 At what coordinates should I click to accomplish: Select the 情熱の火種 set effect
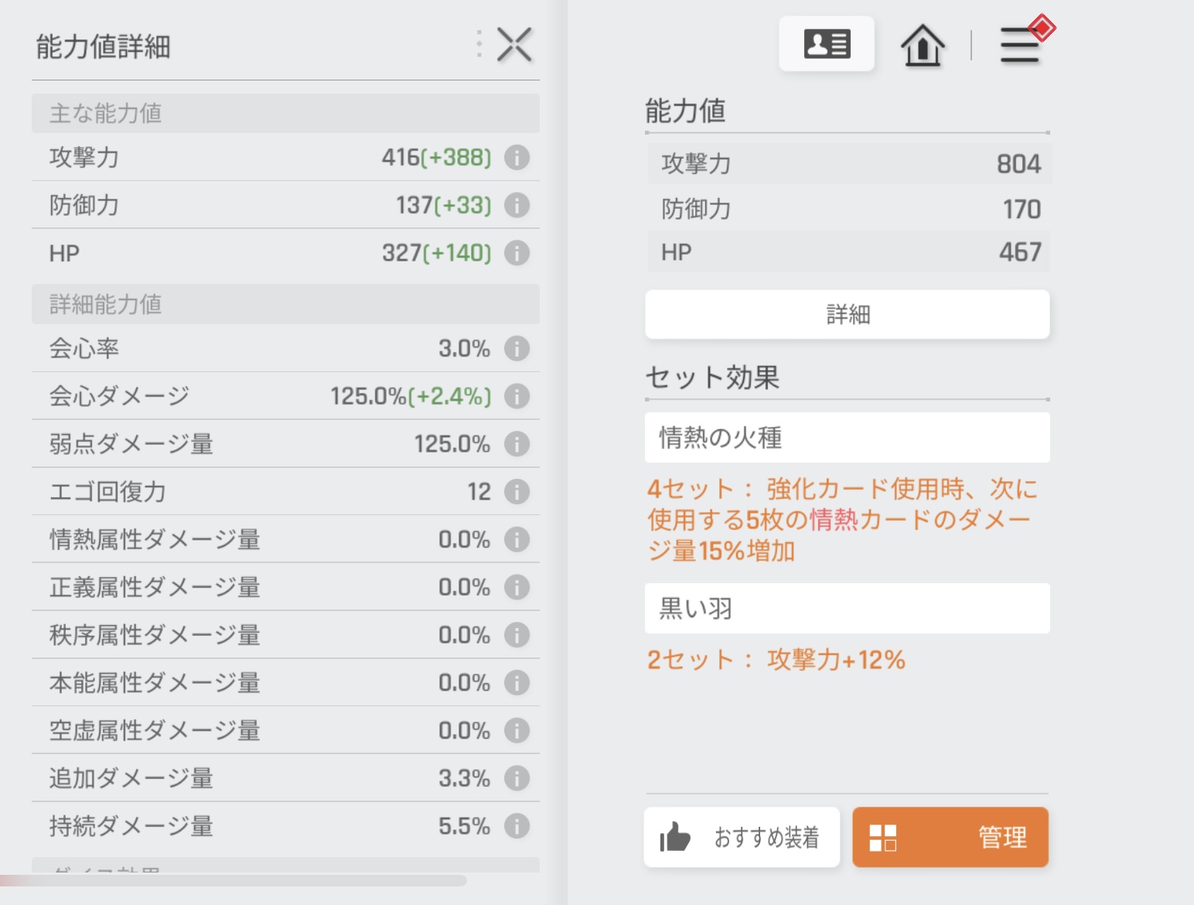tap(847, 438)
